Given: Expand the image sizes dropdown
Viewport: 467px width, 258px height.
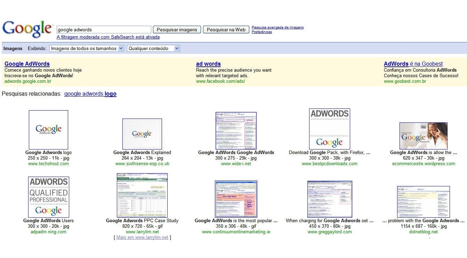Looking at the screenshot, I should click(x=87, y=49).
